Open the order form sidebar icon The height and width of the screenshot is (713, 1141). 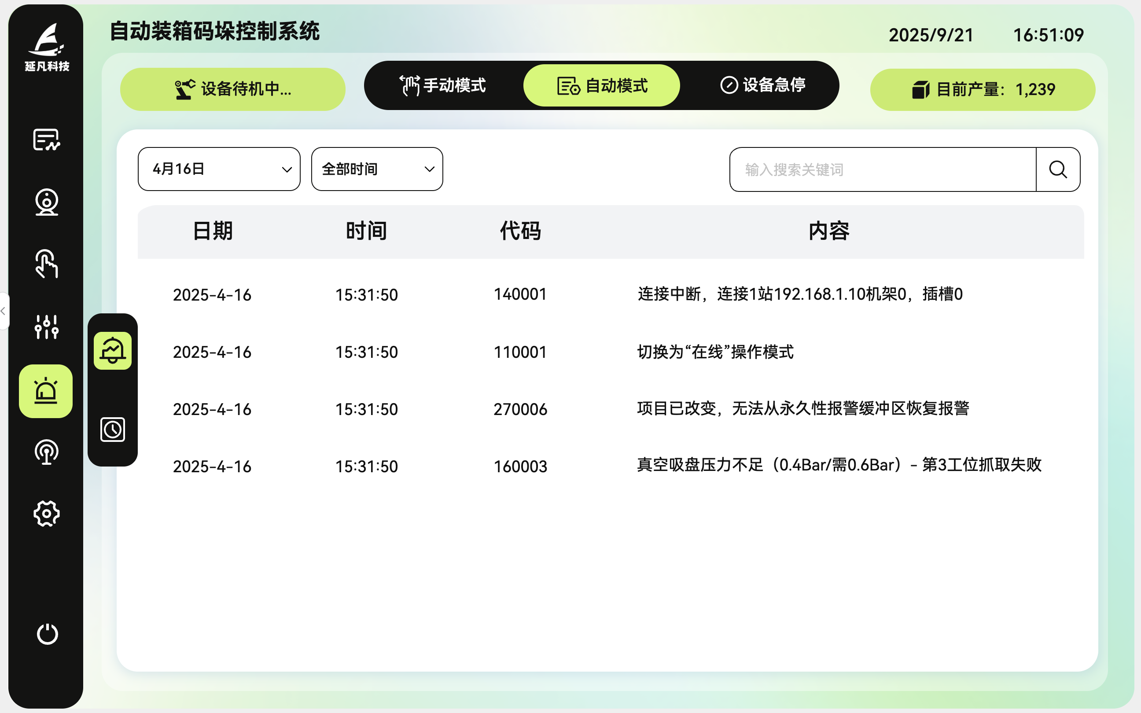[x=46, y=140]
